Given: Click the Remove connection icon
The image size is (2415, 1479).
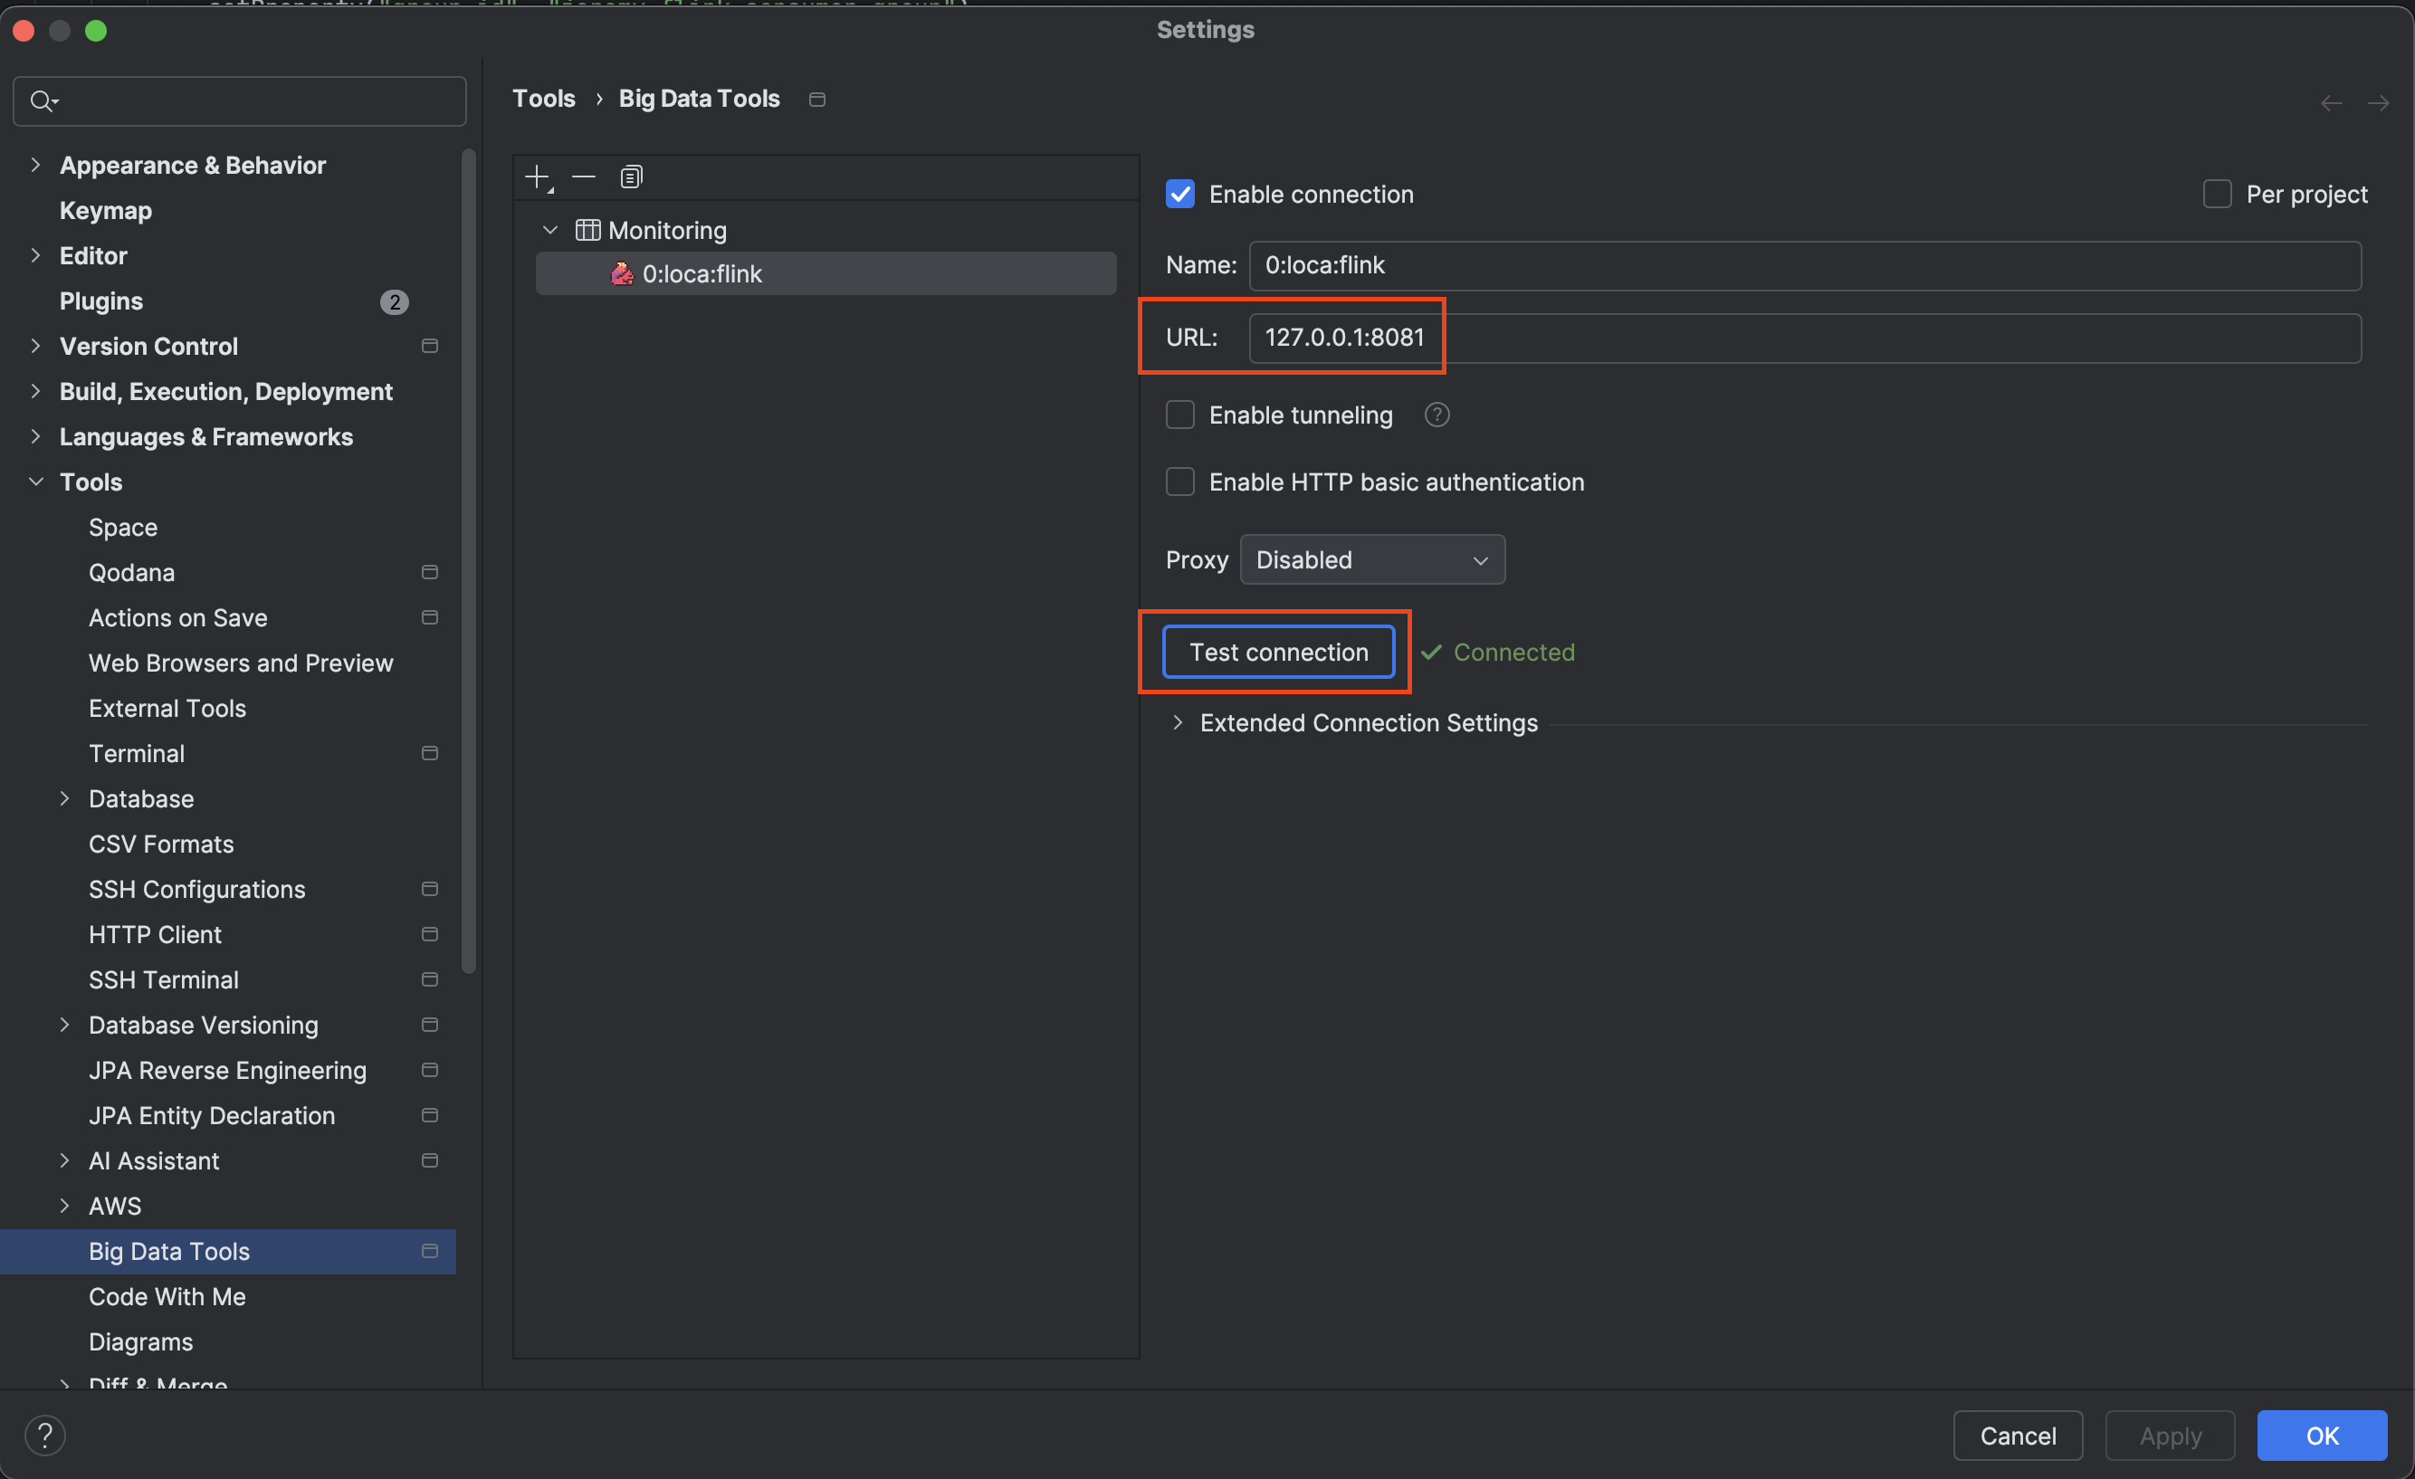Looking at the screenshot, I should 583,176.
